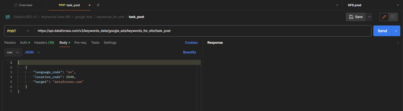Save the request
The width and height of the screenshot is (403, 111).
click(x=356, y=17)
